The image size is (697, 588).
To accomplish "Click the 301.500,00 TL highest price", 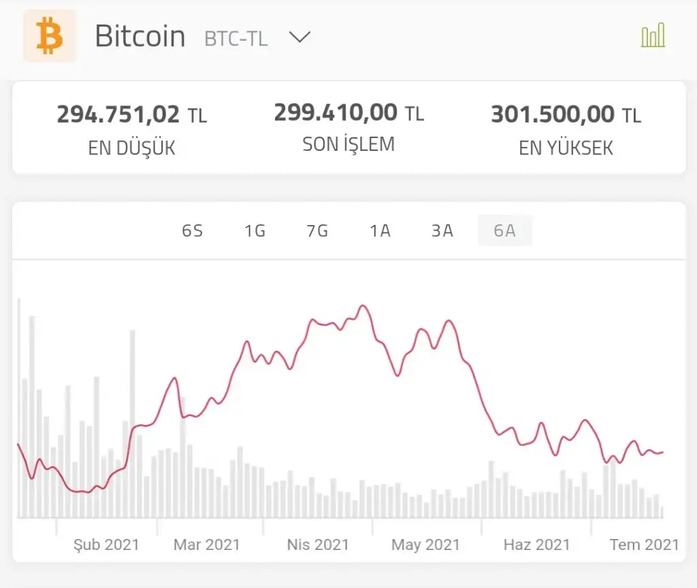I will (566, 115).
